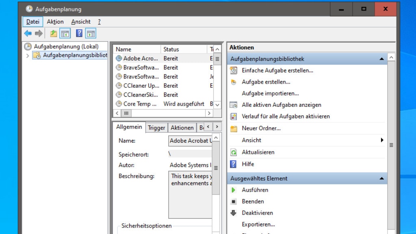Click the Deaktivieren down-arrow icon
Viewport: 416px width, 234px height.
click(x=234, y=213)
